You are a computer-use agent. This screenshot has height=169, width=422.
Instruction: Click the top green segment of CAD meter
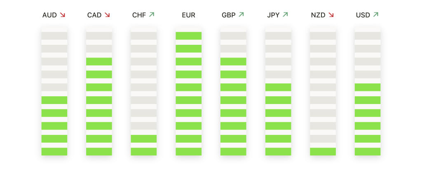click(99, 61)
